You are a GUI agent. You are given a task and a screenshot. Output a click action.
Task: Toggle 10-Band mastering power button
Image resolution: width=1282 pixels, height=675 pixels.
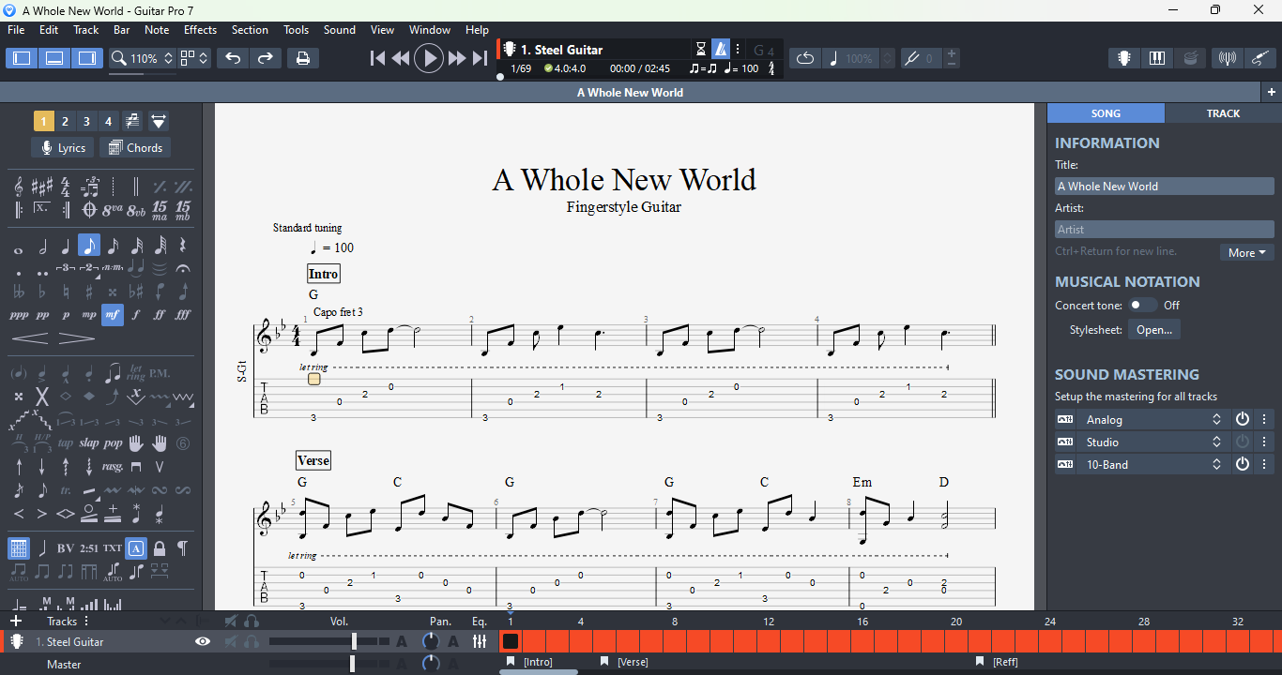click(x=1243, y=464)
